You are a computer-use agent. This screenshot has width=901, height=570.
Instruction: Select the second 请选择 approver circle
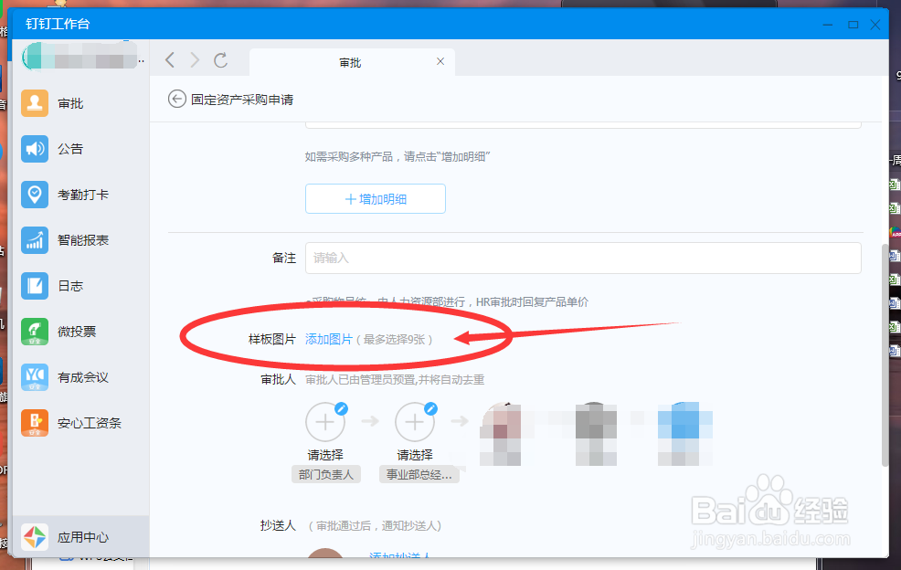pos(416,422)
